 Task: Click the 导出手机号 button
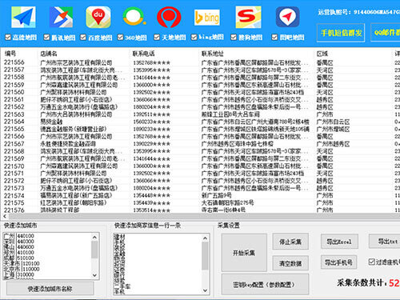point(338,262)
